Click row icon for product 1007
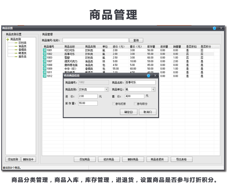 (45, 61)
